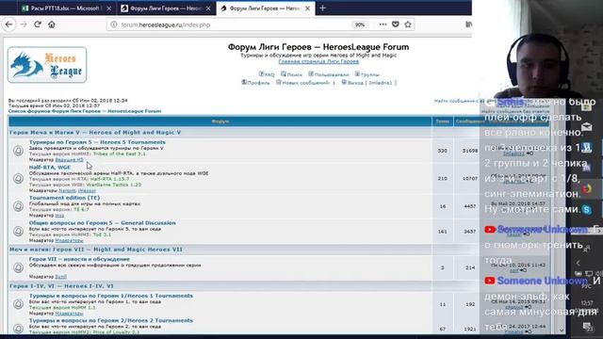Log out via Выход [ lmladris1 ]
This screenshot has width=603, height=339.
coord(372,83)
